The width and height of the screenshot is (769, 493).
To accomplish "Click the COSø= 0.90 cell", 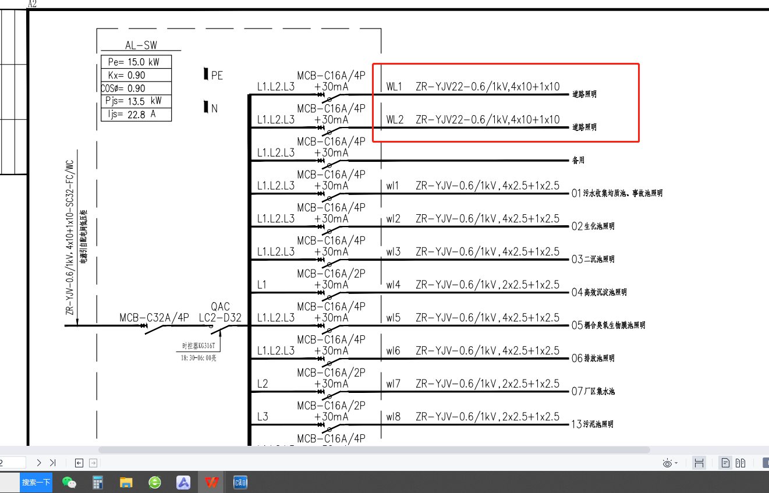I will (136, 88).
